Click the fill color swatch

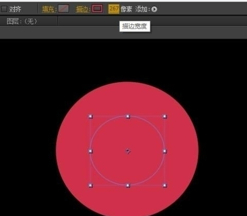(x=63, y=8)
